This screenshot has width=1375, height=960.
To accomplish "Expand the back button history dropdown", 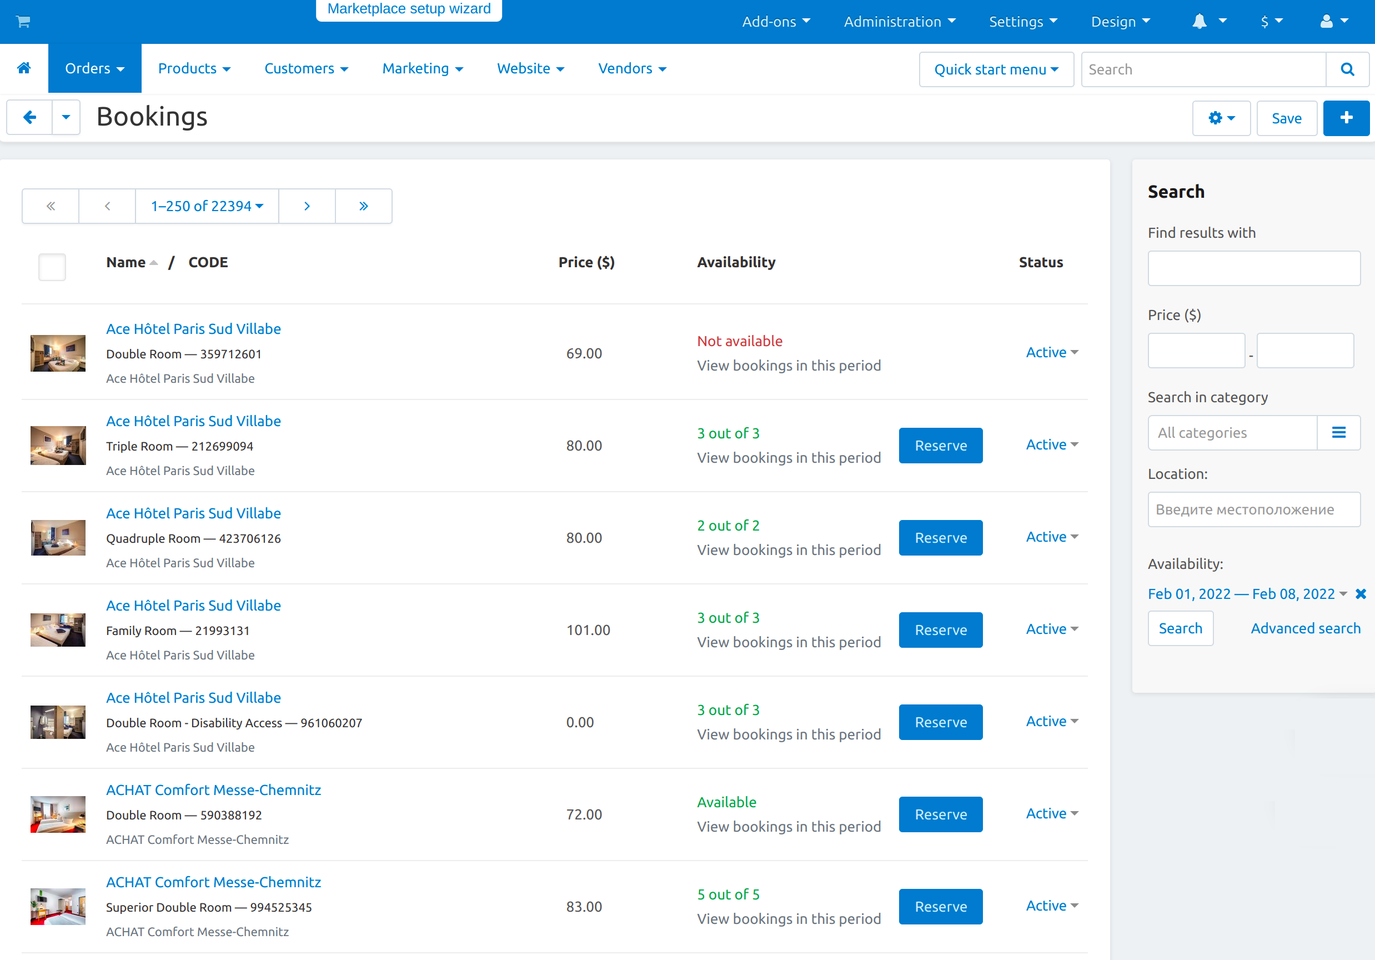I will coord(66,117).
